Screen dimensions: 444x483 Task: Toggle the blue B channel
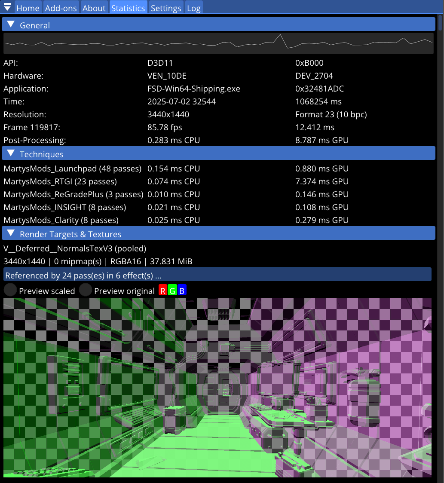coord(182,290)
